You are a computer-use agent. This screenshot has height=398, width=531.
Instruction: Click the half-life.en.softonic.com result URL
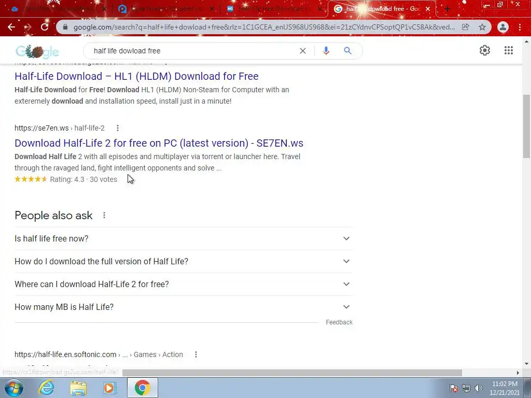(99, 354)
